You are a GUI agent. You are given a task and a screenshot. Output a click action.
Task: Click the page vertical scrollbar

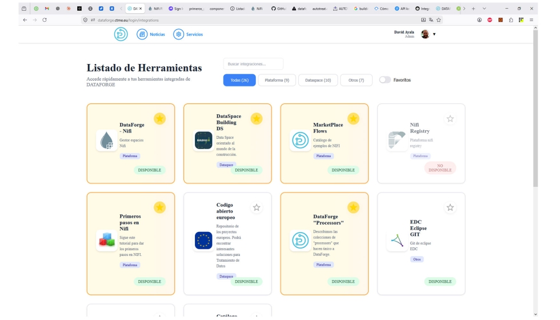tap(535, 107)
